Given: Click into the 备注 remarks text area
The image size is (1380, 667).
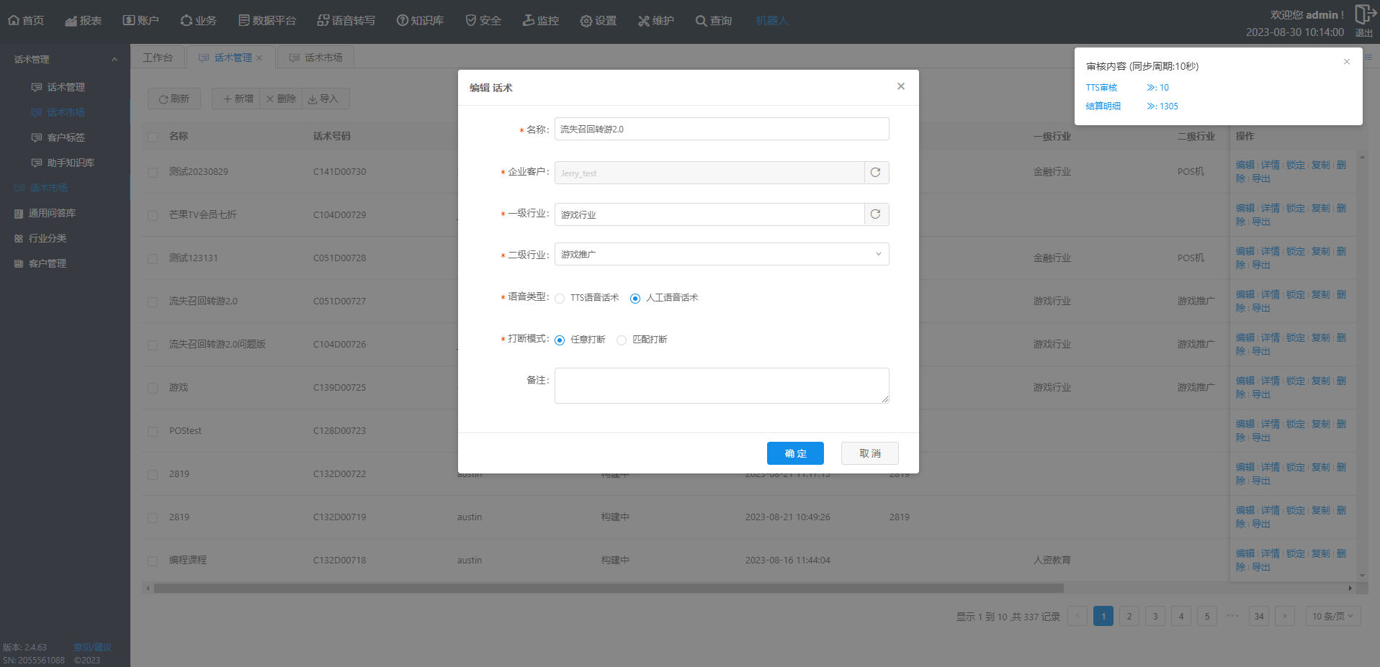Looking at the screenshot, I should click(x=721, y=386).
